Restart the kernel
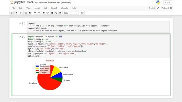 pos(56,13)
